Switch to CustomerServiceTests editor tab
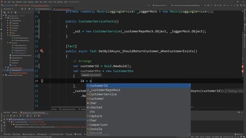 tap(63, 9)
